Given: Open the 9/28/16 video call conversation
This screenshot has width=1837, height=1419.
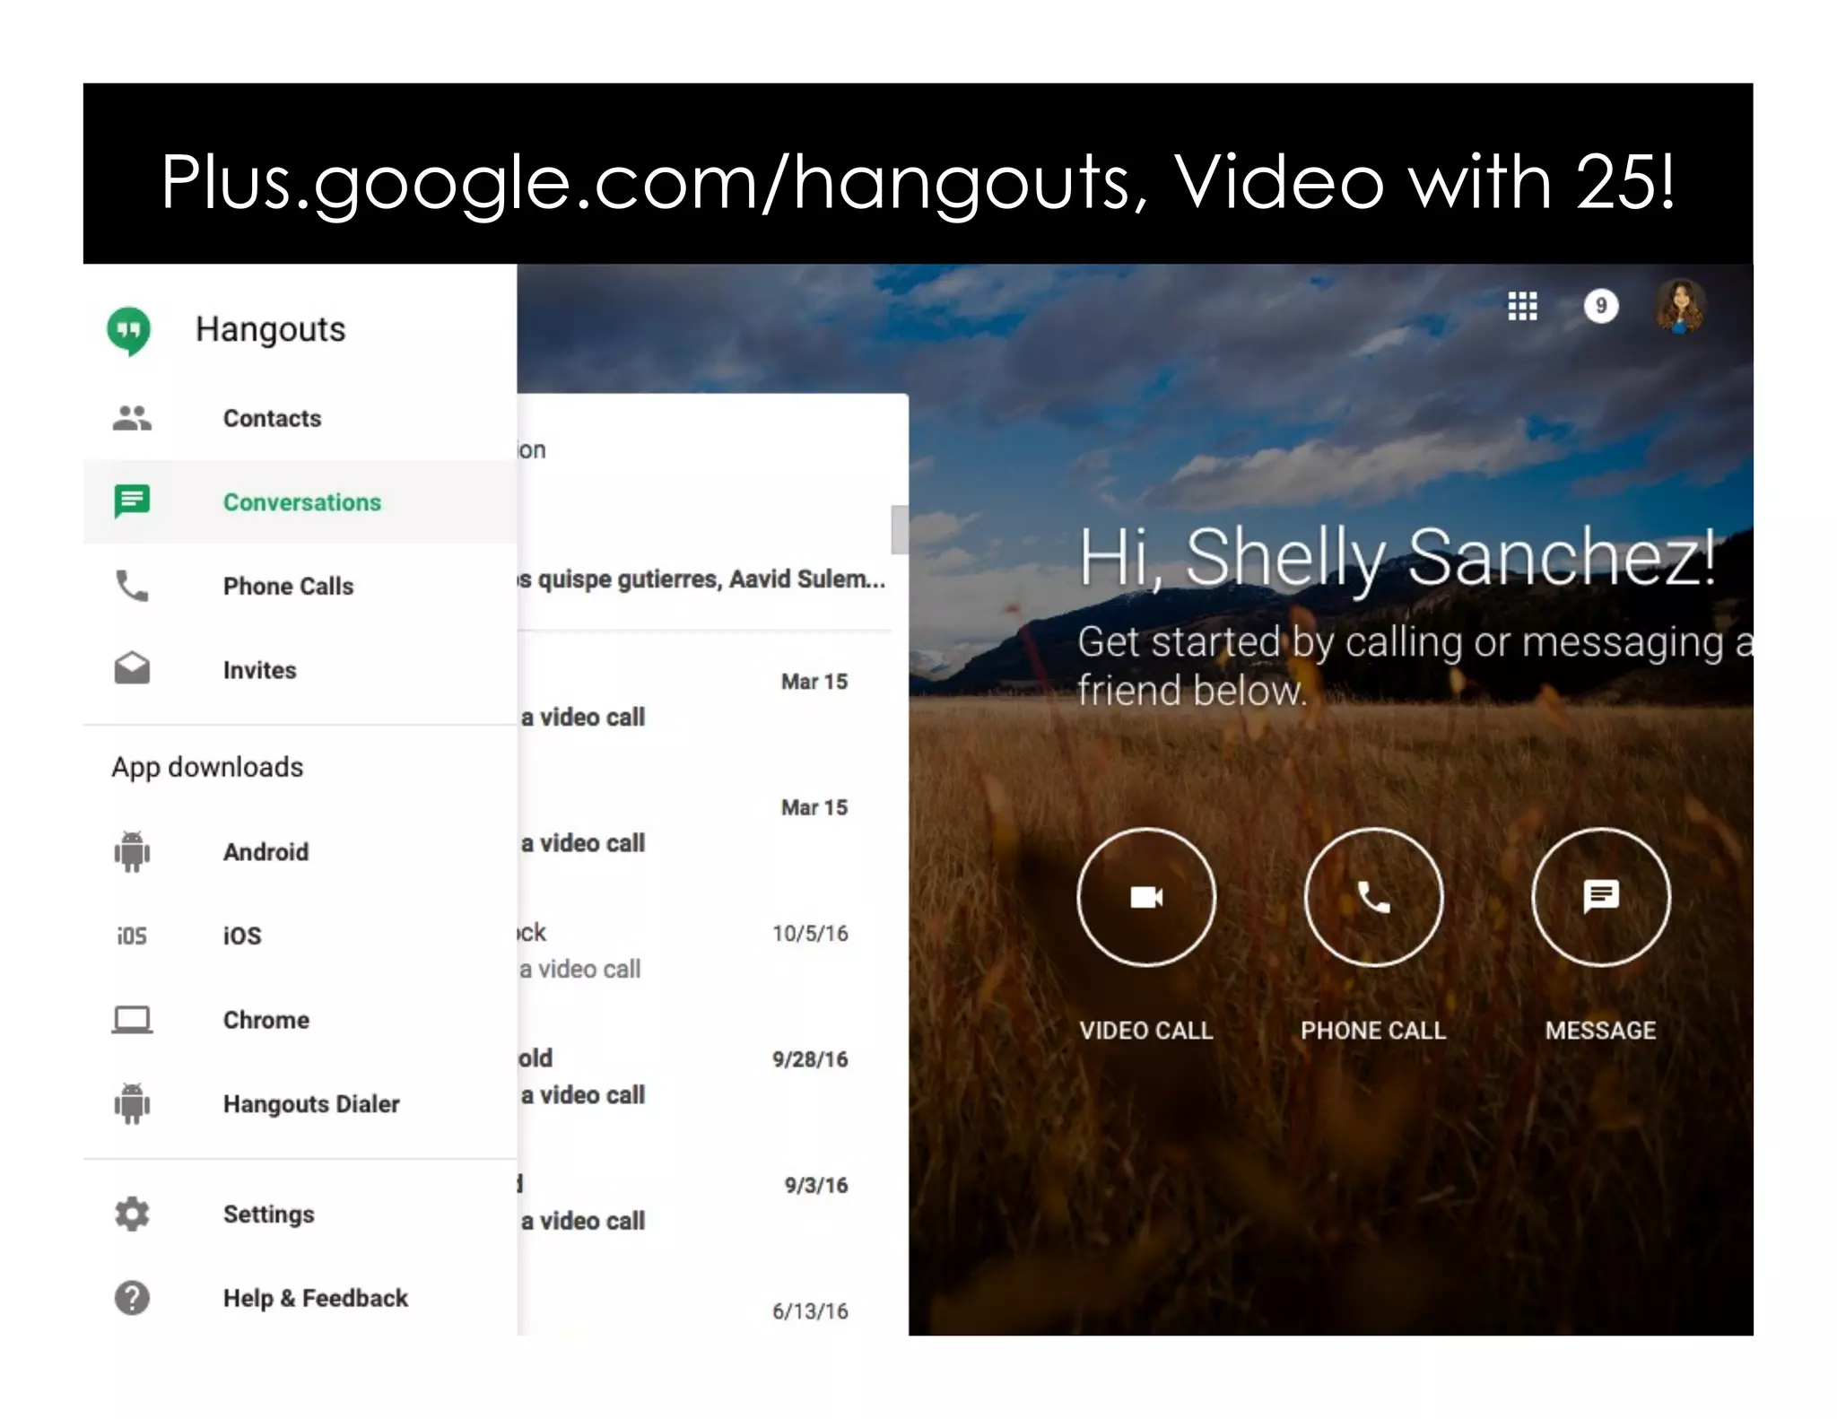Looking at the screenshot, I should coord(704,1075).
